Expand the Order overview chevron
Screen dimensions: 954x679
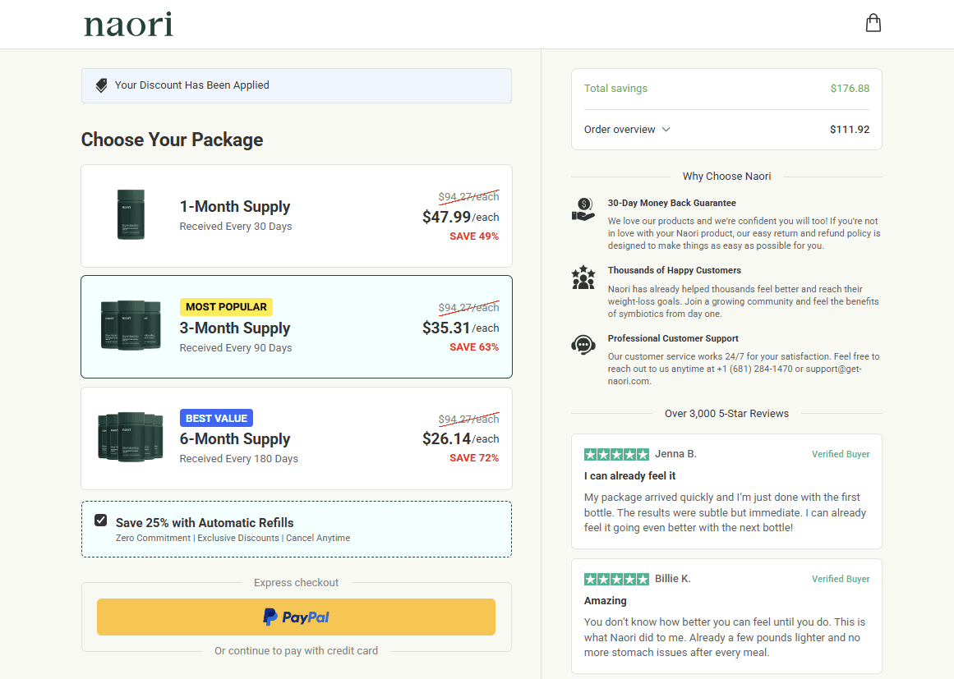point(666,130)
